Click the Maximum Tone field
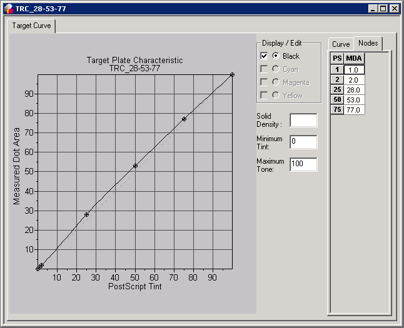404x328 pixels. pos(303,164)
